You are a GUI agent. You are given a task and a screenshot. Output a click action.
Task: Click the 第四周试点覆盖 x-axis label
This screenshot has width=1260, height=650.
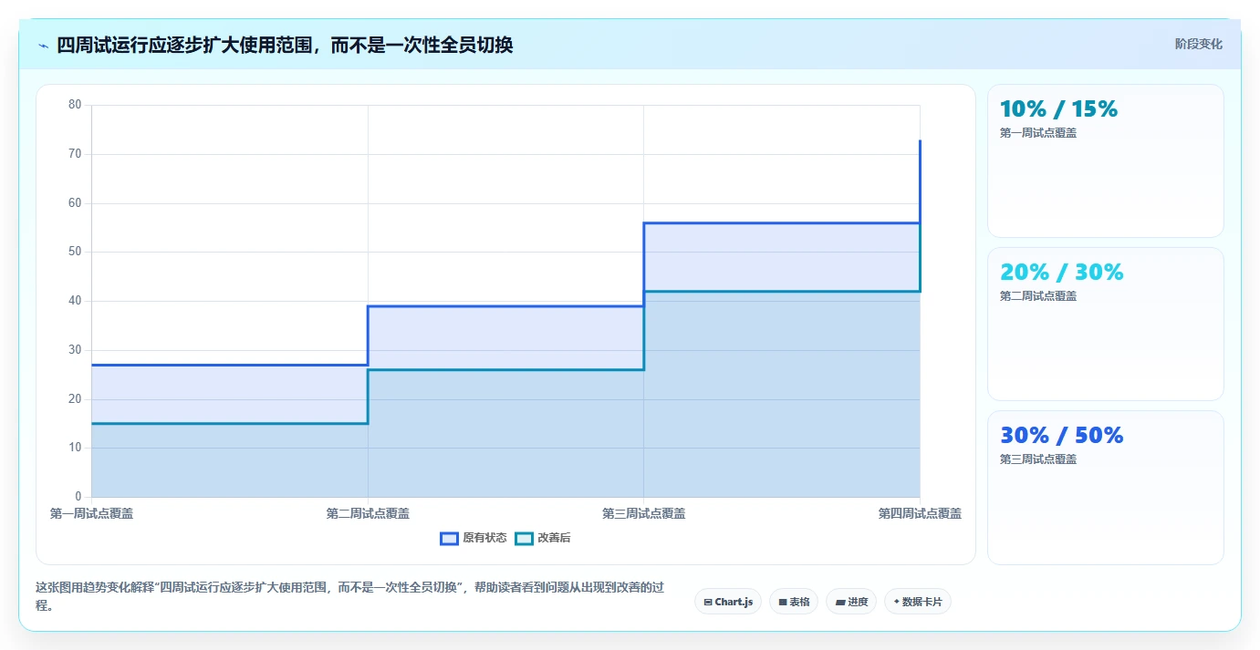click(920, 514)
